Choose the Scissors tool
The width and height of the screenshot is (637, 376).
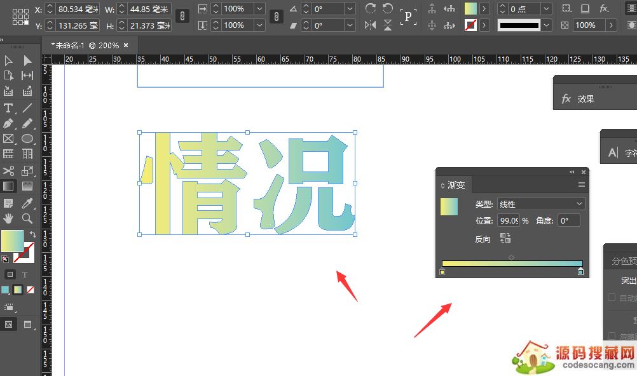pos(8,171)
